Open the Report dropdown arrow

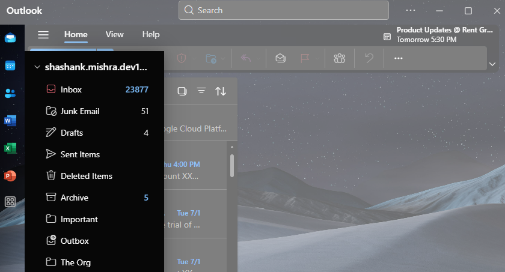(x=193, y=58)
